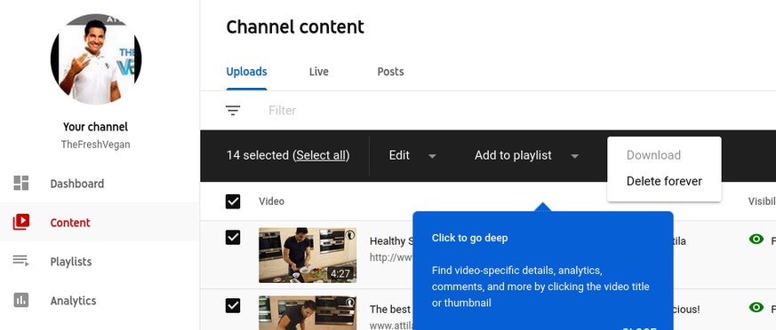This screenshot has height=330, width=776.
Task: Click the Channel content heading
Action: [x=295, y=27]
